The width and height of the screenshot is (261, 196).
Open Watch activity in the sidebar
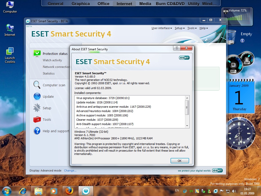[x=52, y=60]
